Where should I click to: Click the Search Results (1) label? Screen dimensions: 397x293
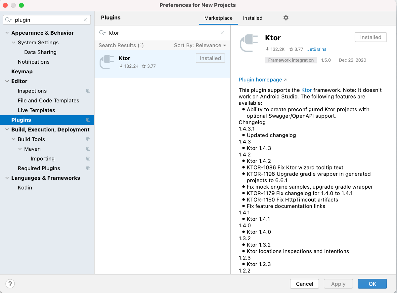121,45
